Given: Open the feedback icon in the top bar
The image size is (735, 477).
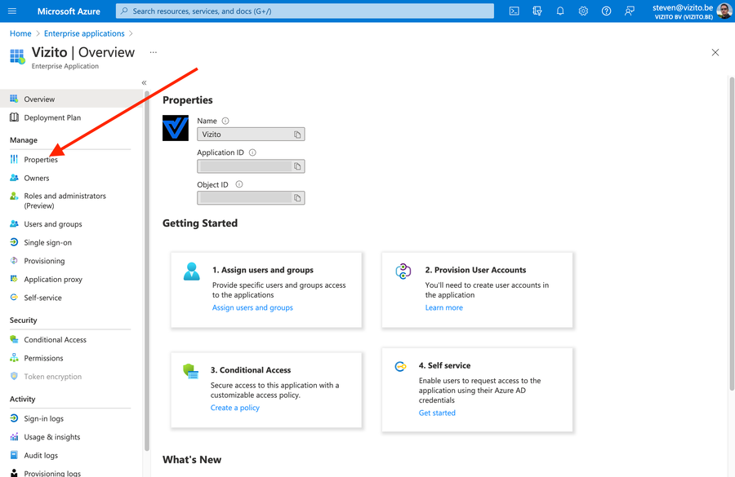Looking at the screenshot, I should (x=629, y=11).
